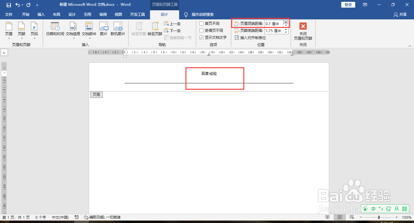Image resolution: width=414 pixels, height=223 pixels.
Task: Open the 引用 (References) tab
Action: point(87,14)
